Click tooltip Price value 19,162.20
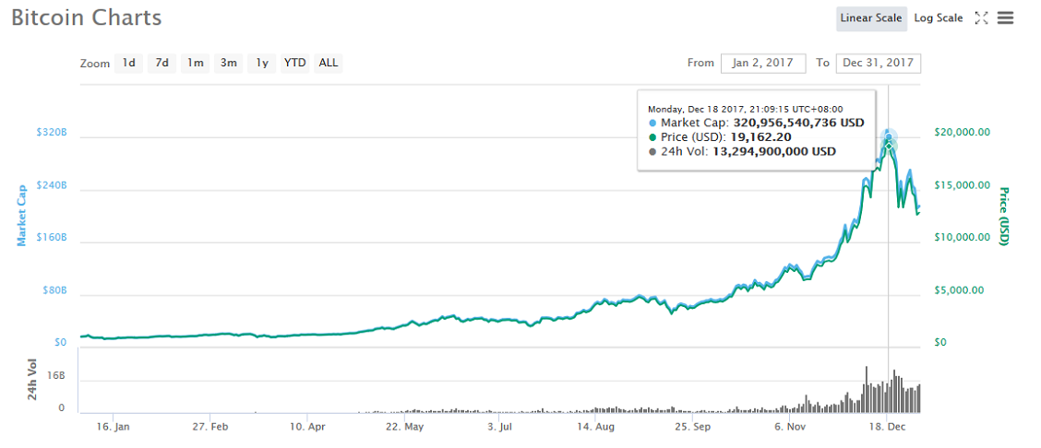The width and height of the screenshot is (1041, 448). click(760, 136)
